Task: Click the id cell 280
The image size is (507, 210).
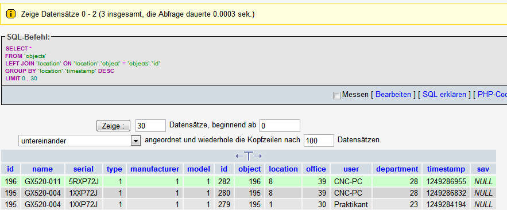Action: click(224, 193)
